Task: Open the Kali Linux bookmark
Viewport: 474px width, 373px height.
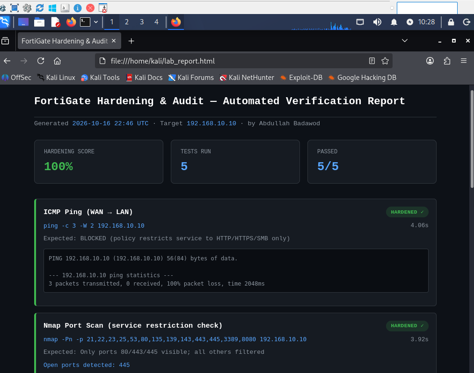Action: pyautogui.click(x=56, y=78)
